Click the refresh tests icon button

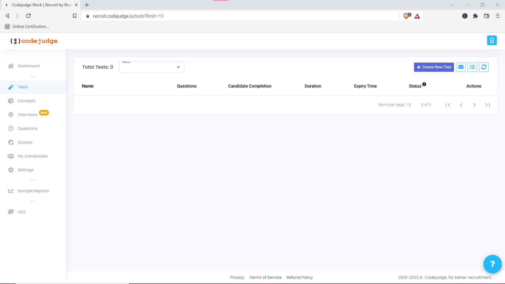point(484,67)
